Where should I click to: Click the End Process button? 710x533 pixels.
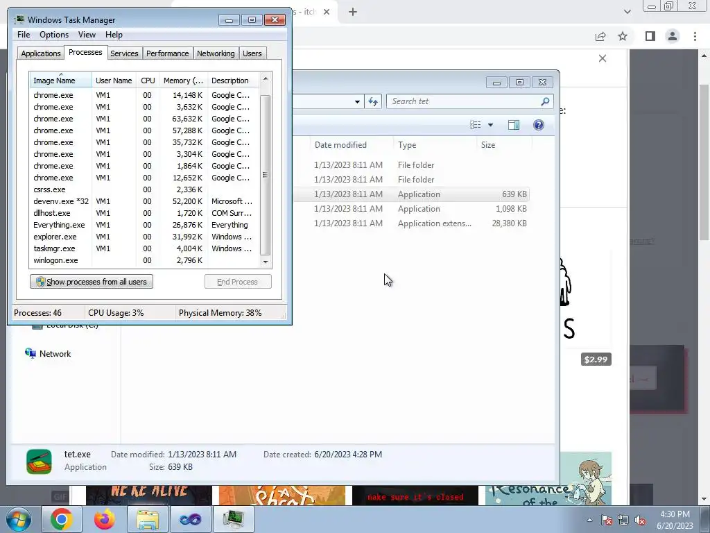tap(238, 282)
